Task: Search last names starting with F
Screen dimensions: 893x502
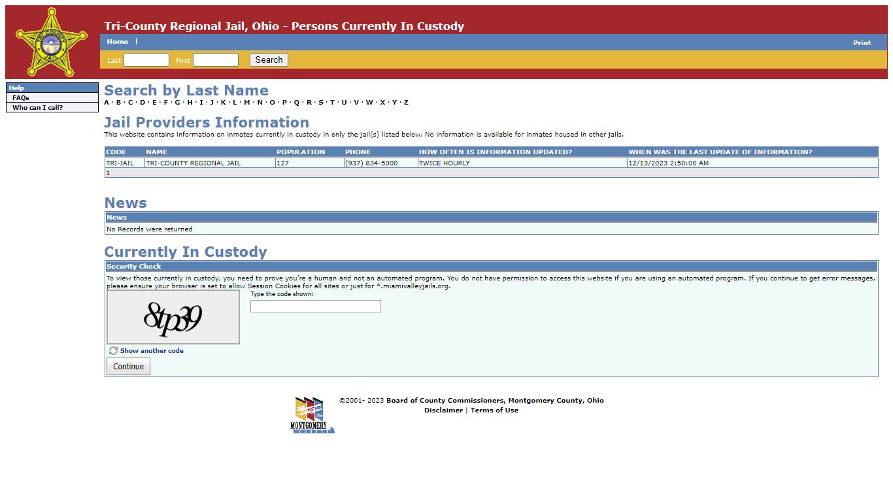Action: pos(166,103)
